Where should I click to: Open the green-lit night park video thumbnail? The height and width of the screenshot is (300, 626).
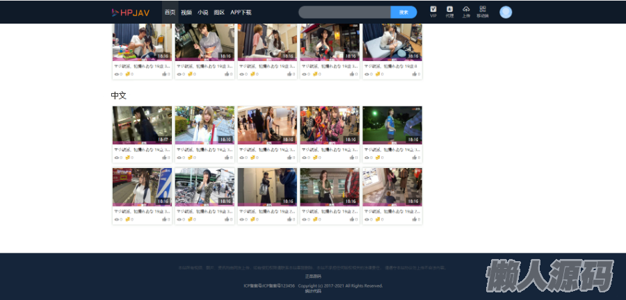point(392,125)
